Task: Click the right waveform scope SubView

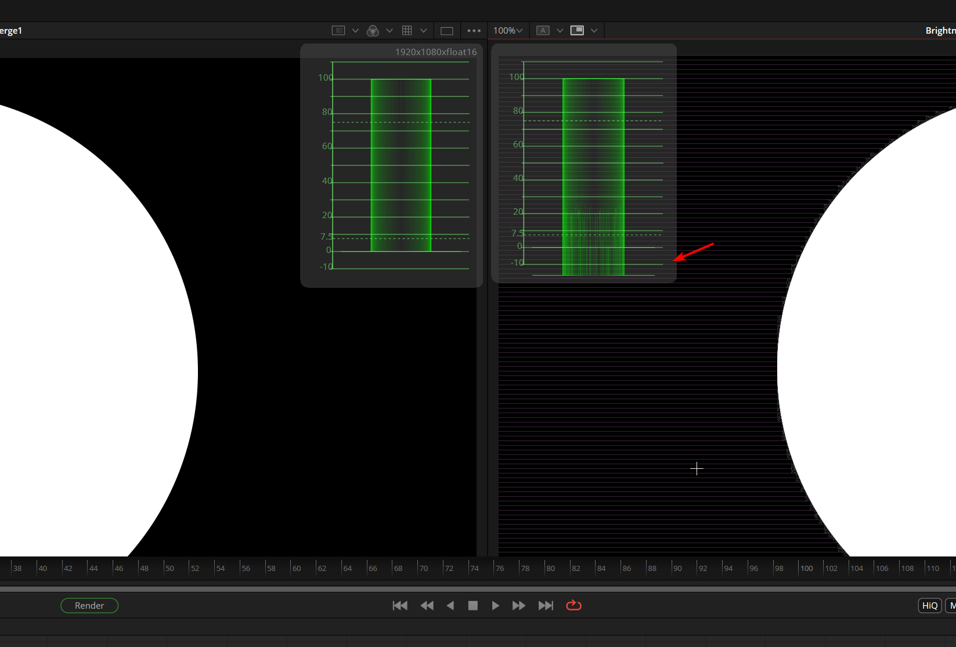Action: [x=584, y=164]
